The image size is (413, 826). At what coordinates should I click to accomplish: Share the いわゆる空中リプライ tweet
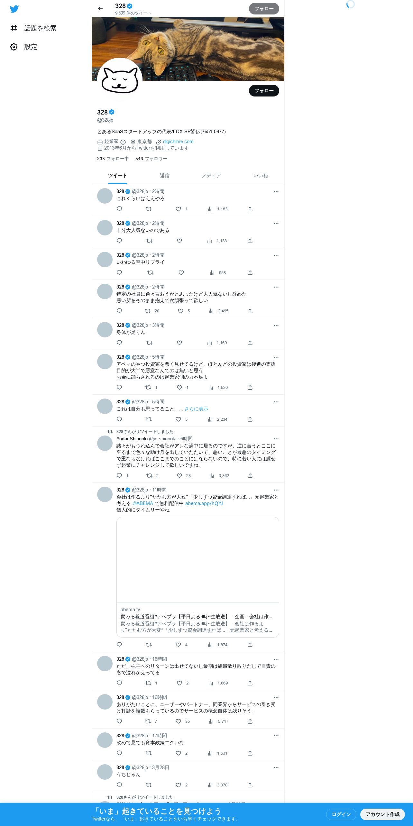click(250, 272)
